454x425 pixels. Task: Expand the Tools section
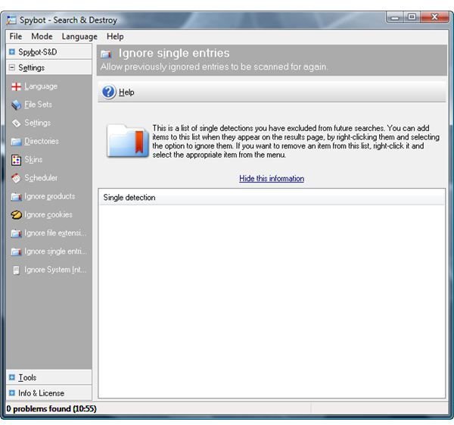pyautogui.click(x=12, y=377)
